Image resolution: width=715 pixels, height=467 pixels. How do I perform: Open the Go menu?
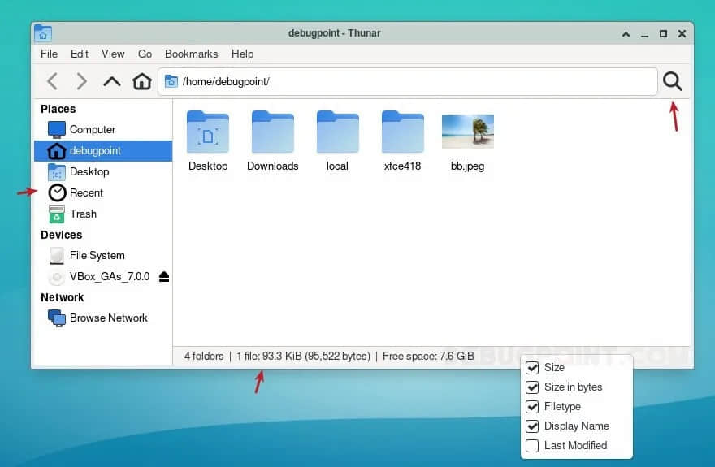[x=145, y=54]
